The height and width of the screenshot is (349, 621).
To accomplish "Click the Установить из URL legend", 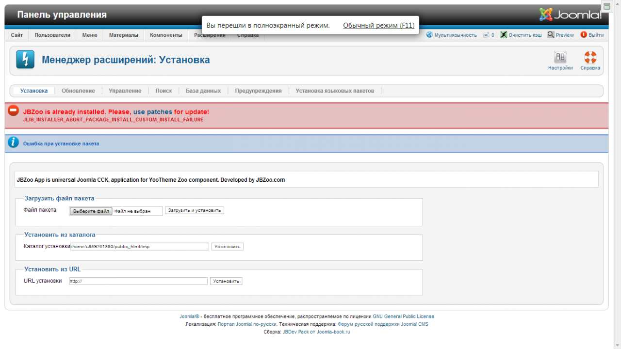I will [x=52, y=269].
